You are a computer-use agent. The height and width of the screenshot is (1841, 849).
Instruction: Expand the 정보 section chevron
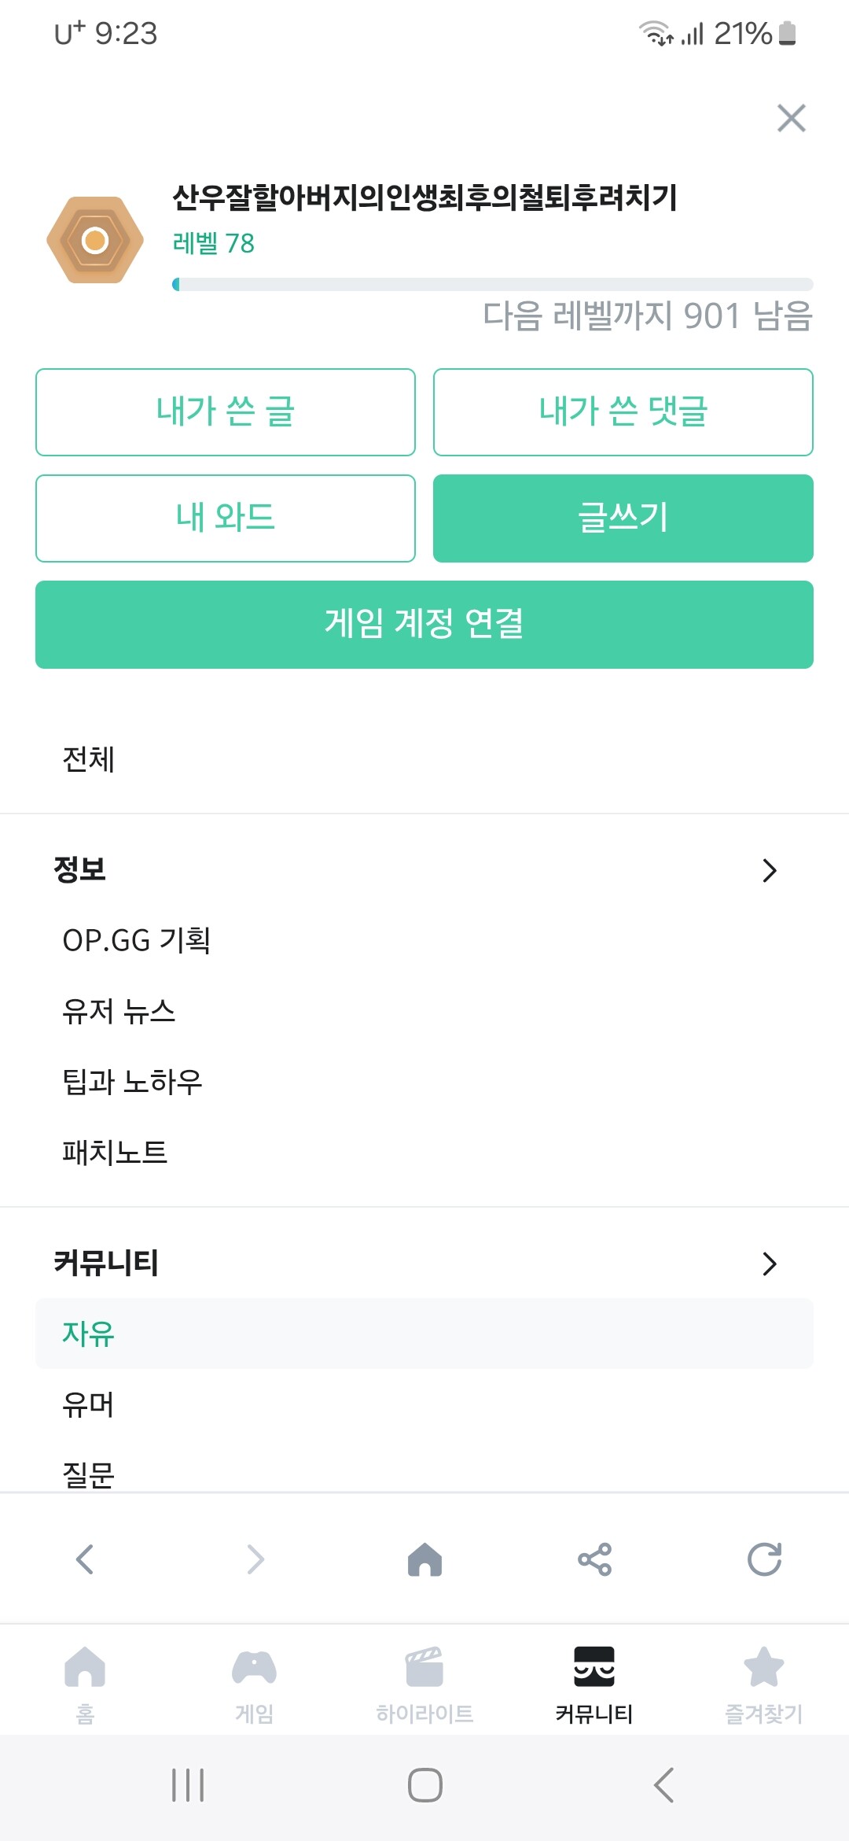pyautogui.click(x=770, y=870)
